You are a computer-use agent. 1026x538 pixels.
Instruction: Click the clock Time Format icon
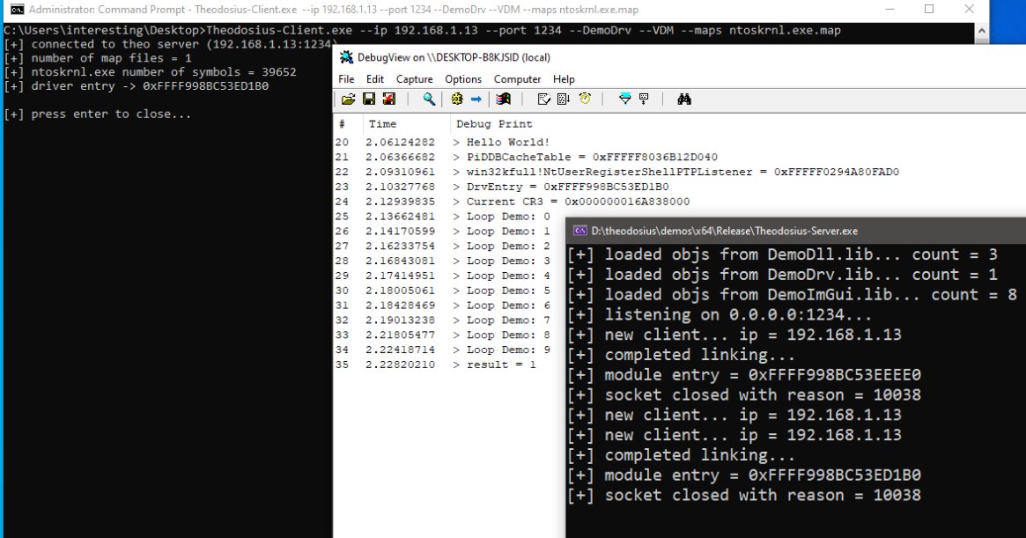585,99
